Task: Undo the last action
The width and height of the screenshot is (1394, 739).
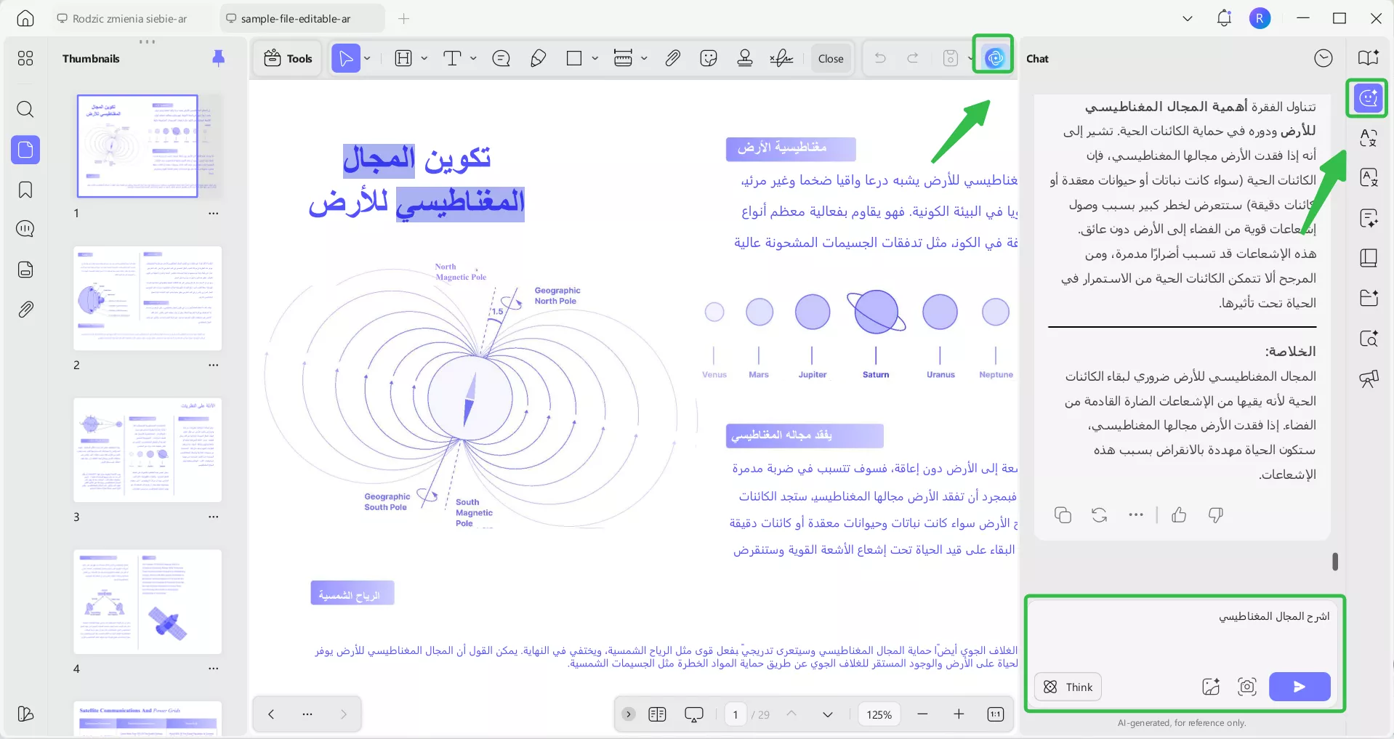Action: [x=880, y=58]
